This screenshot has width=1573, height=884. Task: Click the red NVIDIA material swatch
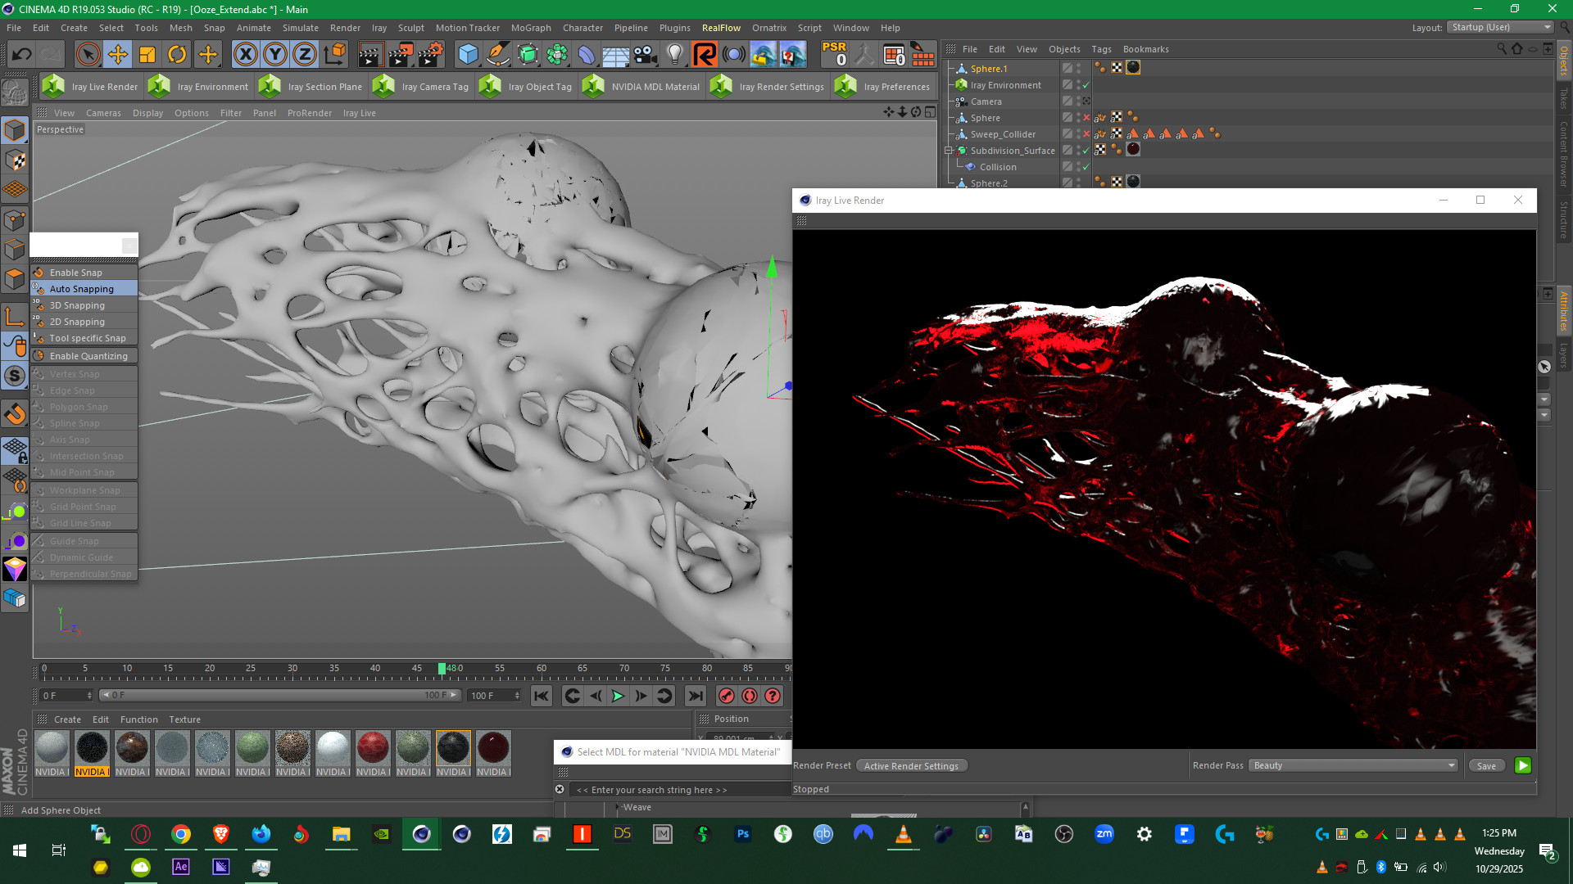(x=372, y=748)
